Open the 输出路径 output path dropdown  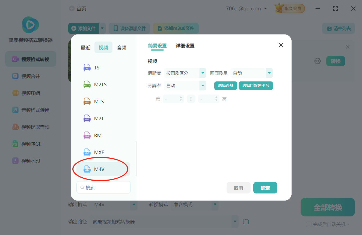tap(235, 221)
